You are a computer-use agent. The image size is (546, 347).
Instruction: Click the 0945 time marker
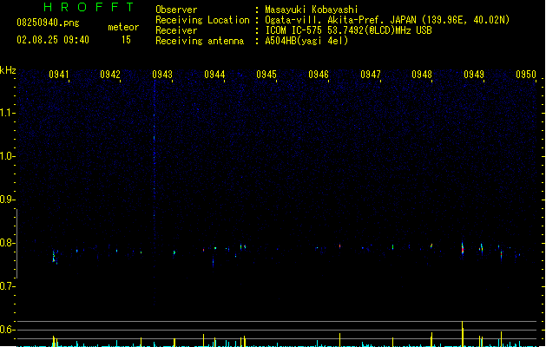tap(266, 75)
